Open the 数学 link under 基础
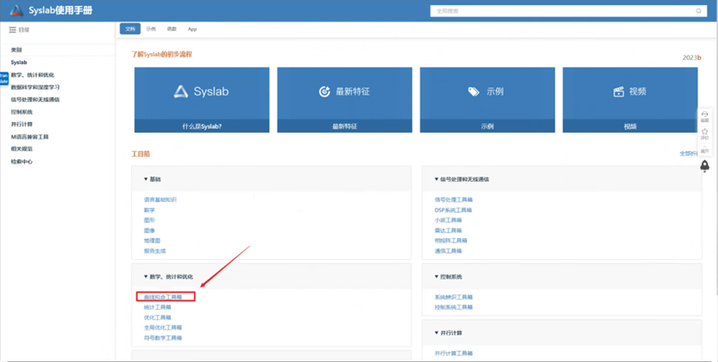718x362 pixels. [150, 210]
